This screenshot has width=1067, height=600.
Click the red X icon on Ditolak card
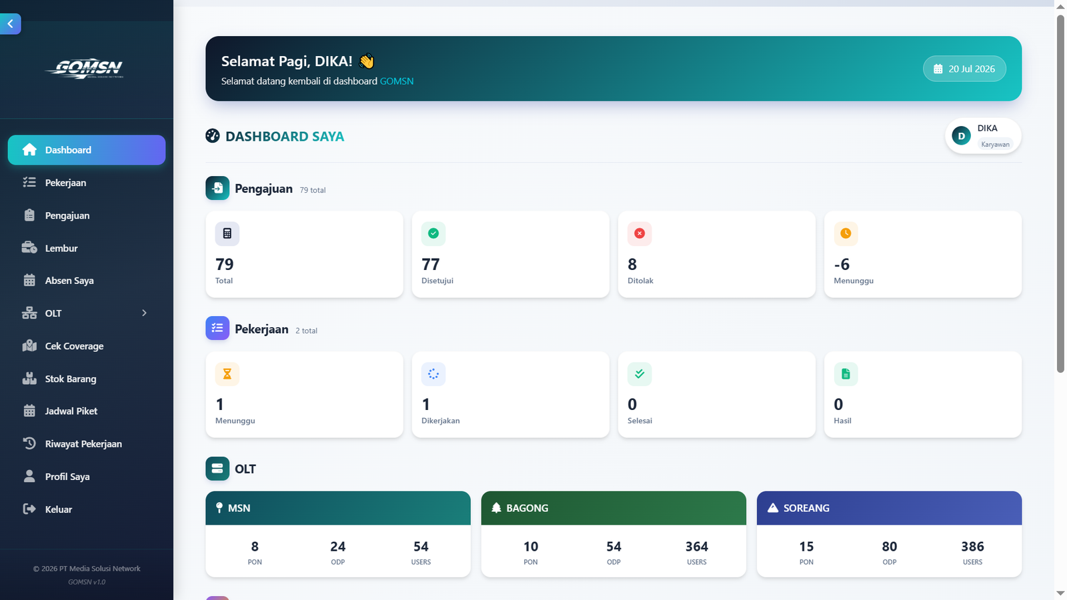point(640,233)
